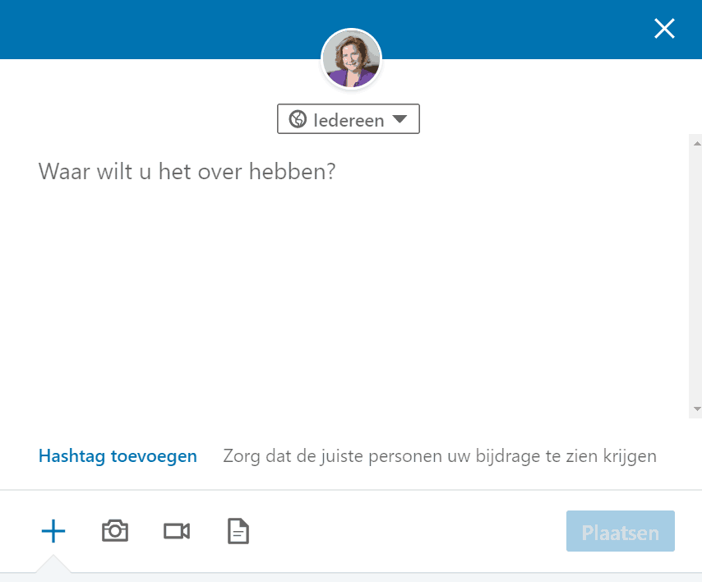702x582 pixels.
Task: Click the Plaatsen button
Action: coord(621,531)
